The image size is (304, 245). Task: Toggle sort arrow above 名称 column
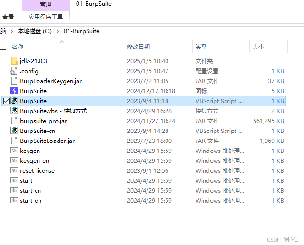tap(62, 41)
